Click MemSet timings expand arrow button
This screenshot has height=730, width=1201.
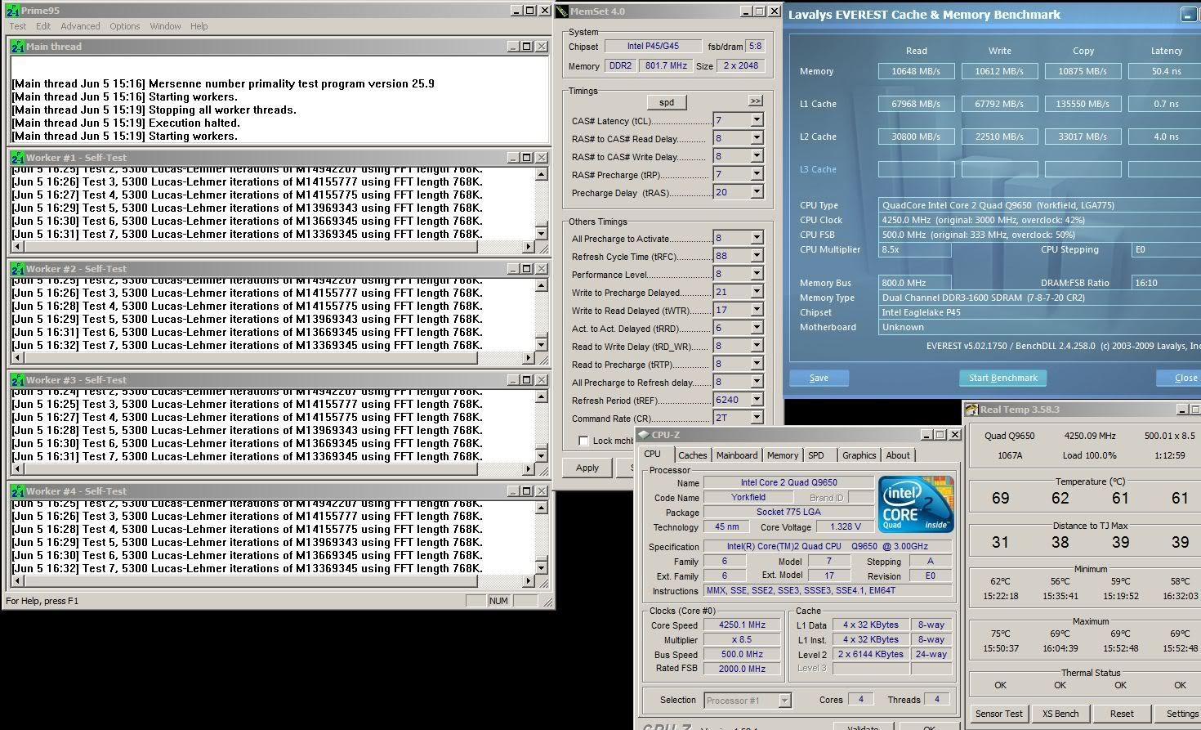[x=756, y=101]
